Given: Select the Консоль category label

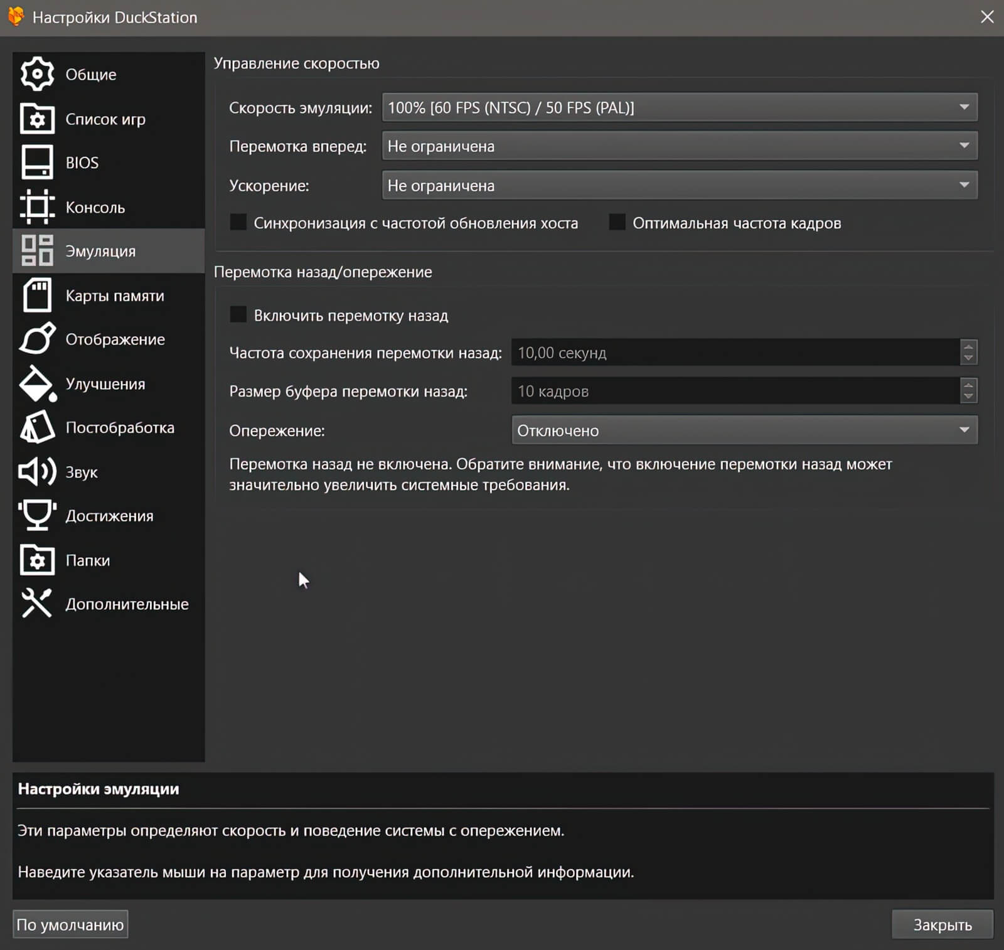Looking at the screenshot, I should pyautogui.click(x=95, y=208).
